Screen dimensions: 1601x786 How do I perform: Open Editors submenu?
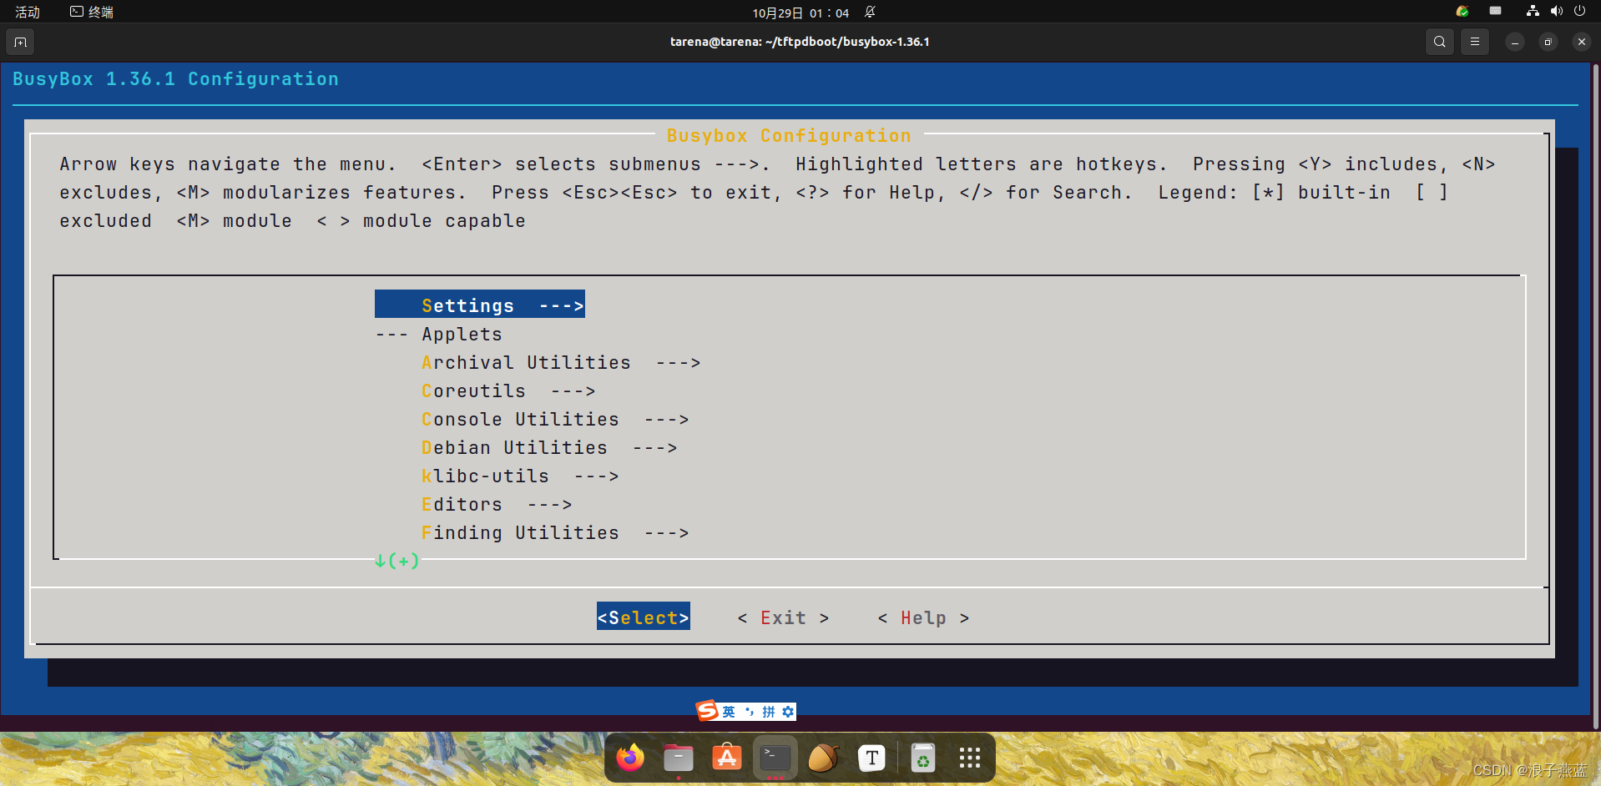pyautogui.click(x=497, y=504)
